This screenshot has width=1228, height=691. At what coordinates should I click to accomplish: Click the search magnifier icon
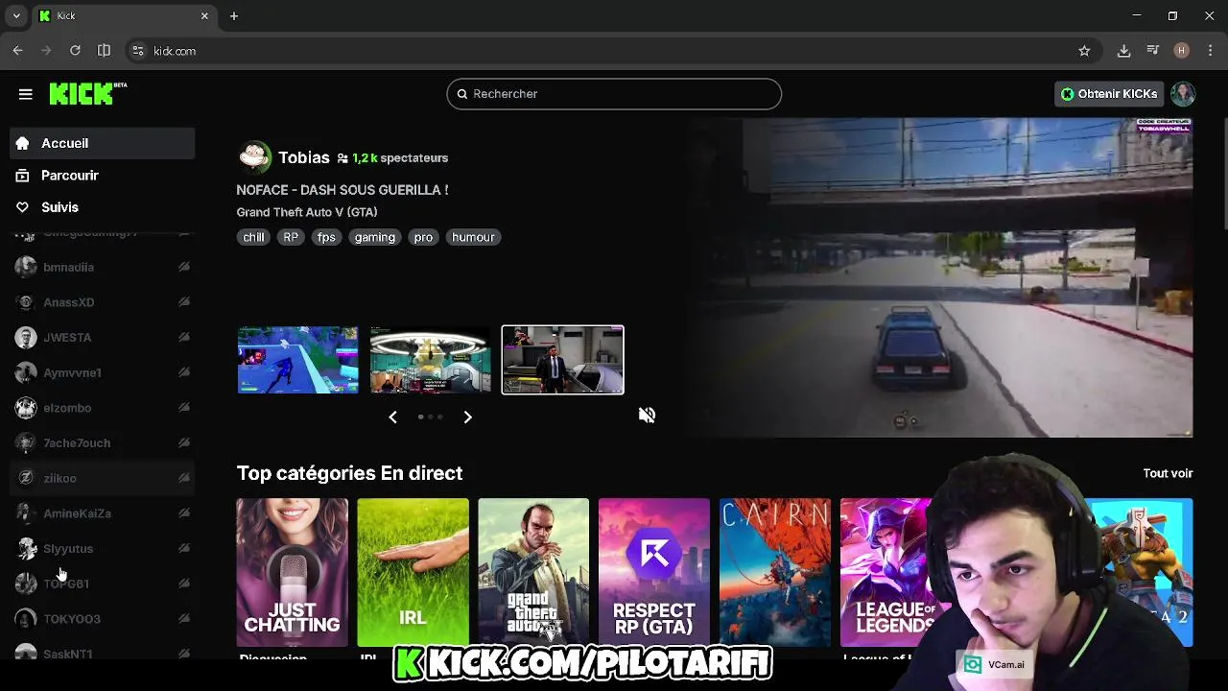tap(462, 94)
